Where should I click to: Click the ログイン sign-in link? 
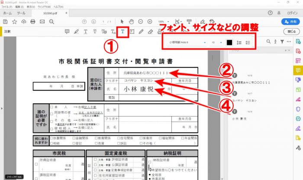(x=292, y=13)
